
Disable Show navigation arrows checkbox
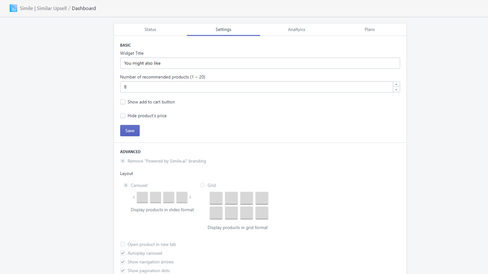tap(123, 262)
